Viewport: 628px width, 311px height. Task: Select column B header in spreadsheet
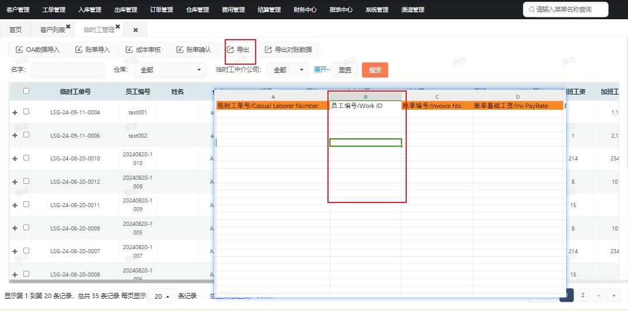[366, 96]
